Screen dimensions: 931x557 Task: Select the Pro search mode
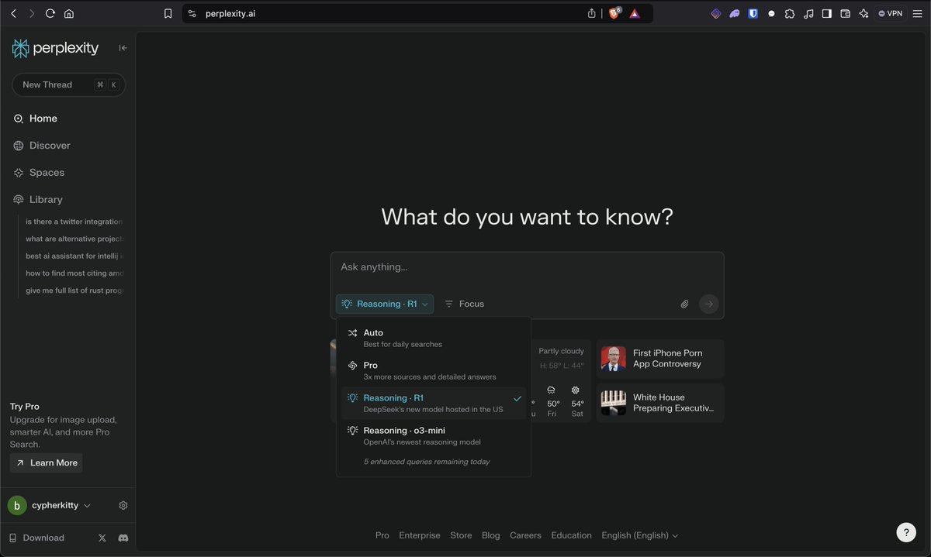coord(434,370)
